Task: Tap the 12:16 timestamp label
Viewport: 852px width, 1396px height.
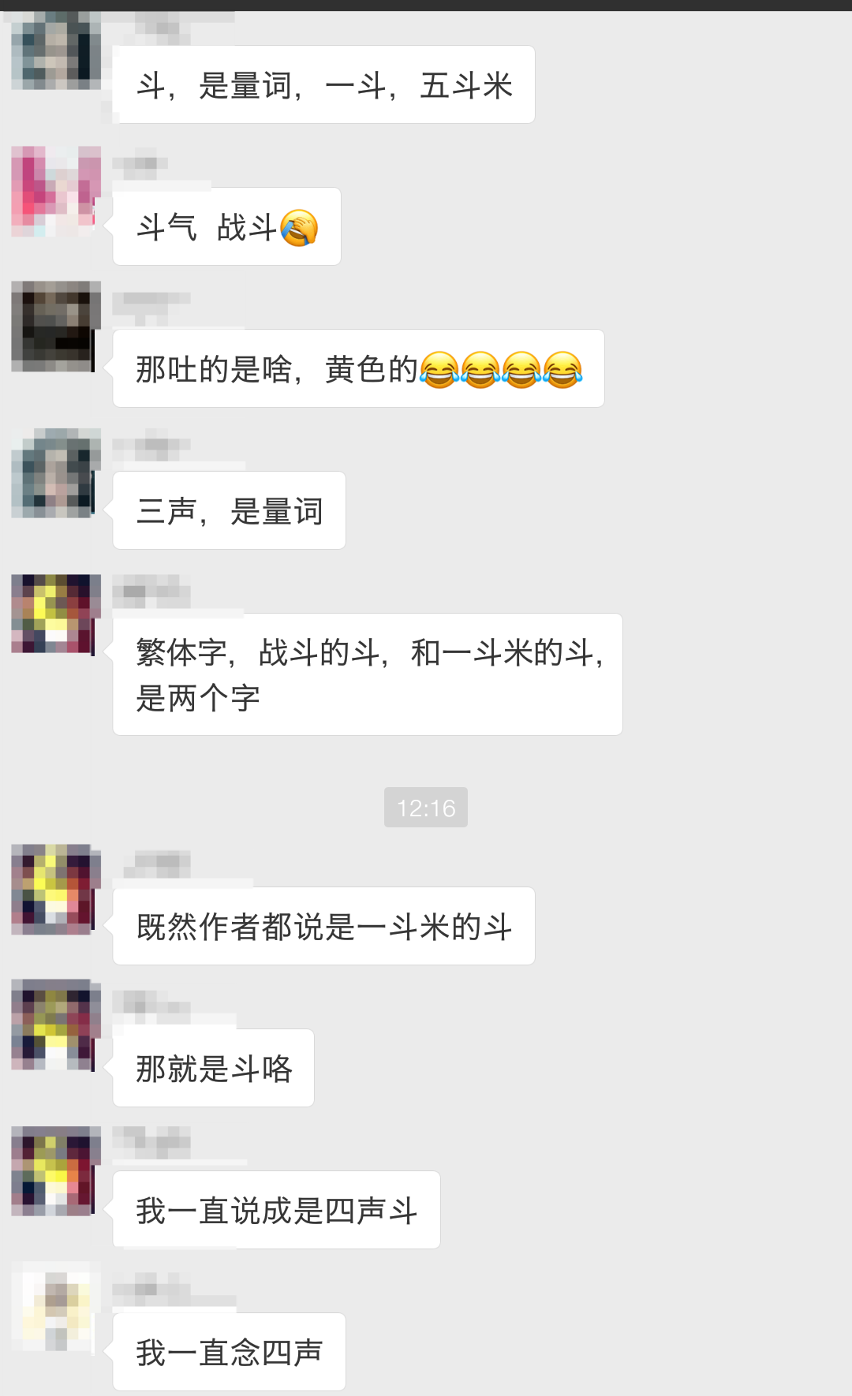Action: [x=426, y=807]
